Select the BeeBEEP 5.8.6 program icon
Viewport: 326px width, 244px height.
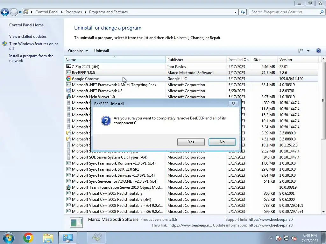(x=68, y=72)
